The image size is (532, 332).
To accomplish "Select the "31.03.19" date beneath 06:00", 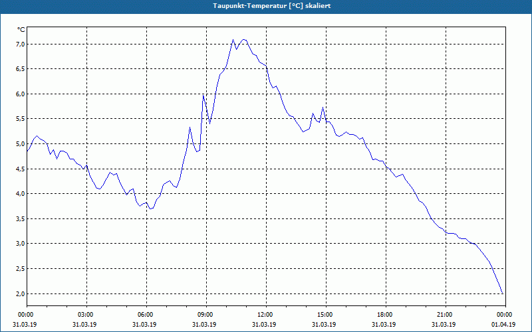I will [x=144, y=324].
